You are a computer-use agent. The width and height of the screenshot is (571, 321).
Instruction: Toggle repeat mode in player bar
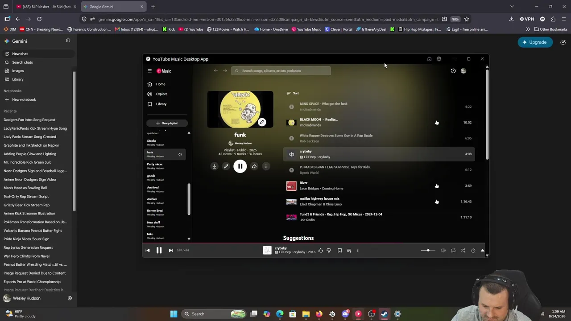click(x=453, y=251)
